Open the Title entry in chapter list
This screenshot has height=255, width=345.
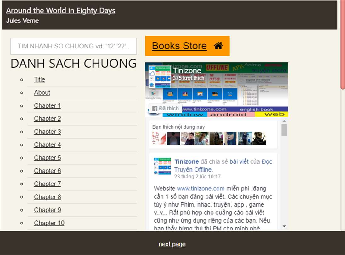pyautogui.click(x=40, y=79)
